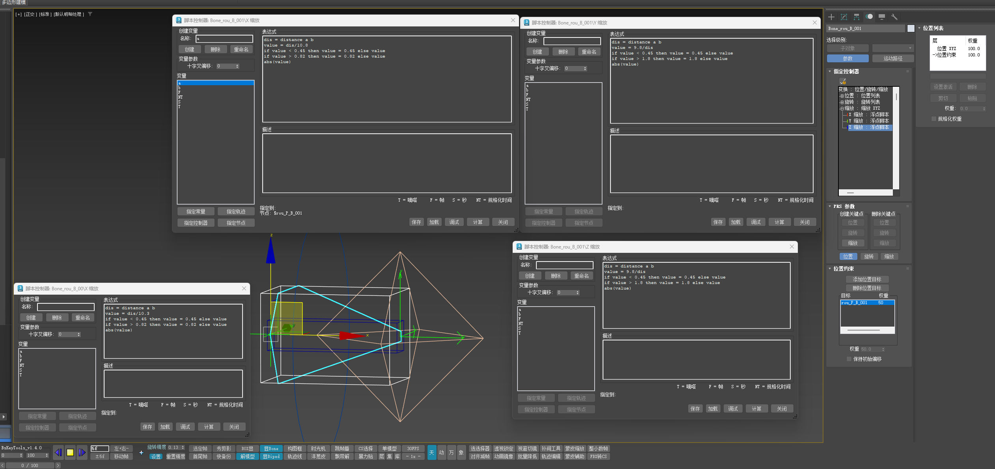Screen dimensions: 995x469
Task: Collapse the 位置约束 rollout
Action: [x=830, y=269]
